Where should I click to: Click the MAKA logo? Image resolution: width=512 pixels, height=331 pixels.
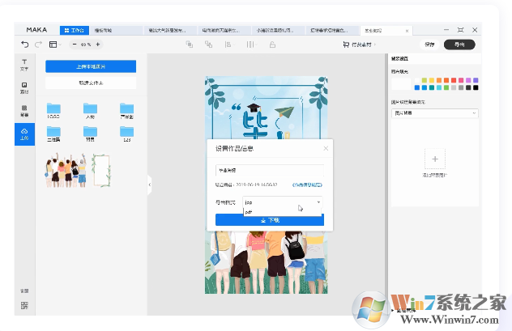(36, 30)
